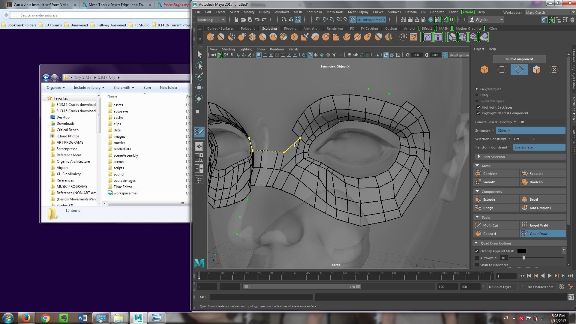The width and height of the screenshot is (576, 324).
Task: Click Burn in Explorer window toolbar
Action: 147,88
